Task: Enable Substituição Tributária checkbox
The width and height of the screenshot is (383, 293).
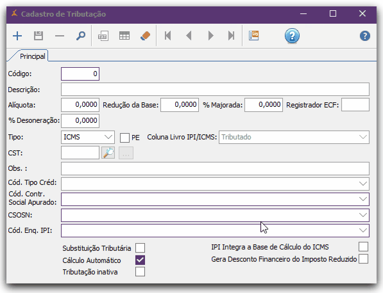Action: click(140, 248)
